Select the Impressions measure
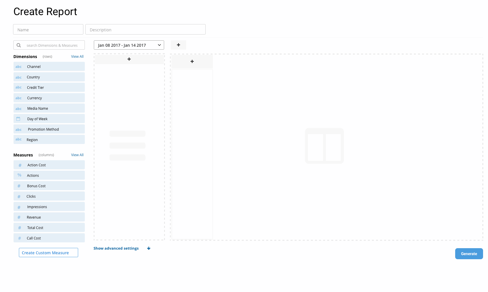The width and height of the screenshot is (488, 292). 49,207
